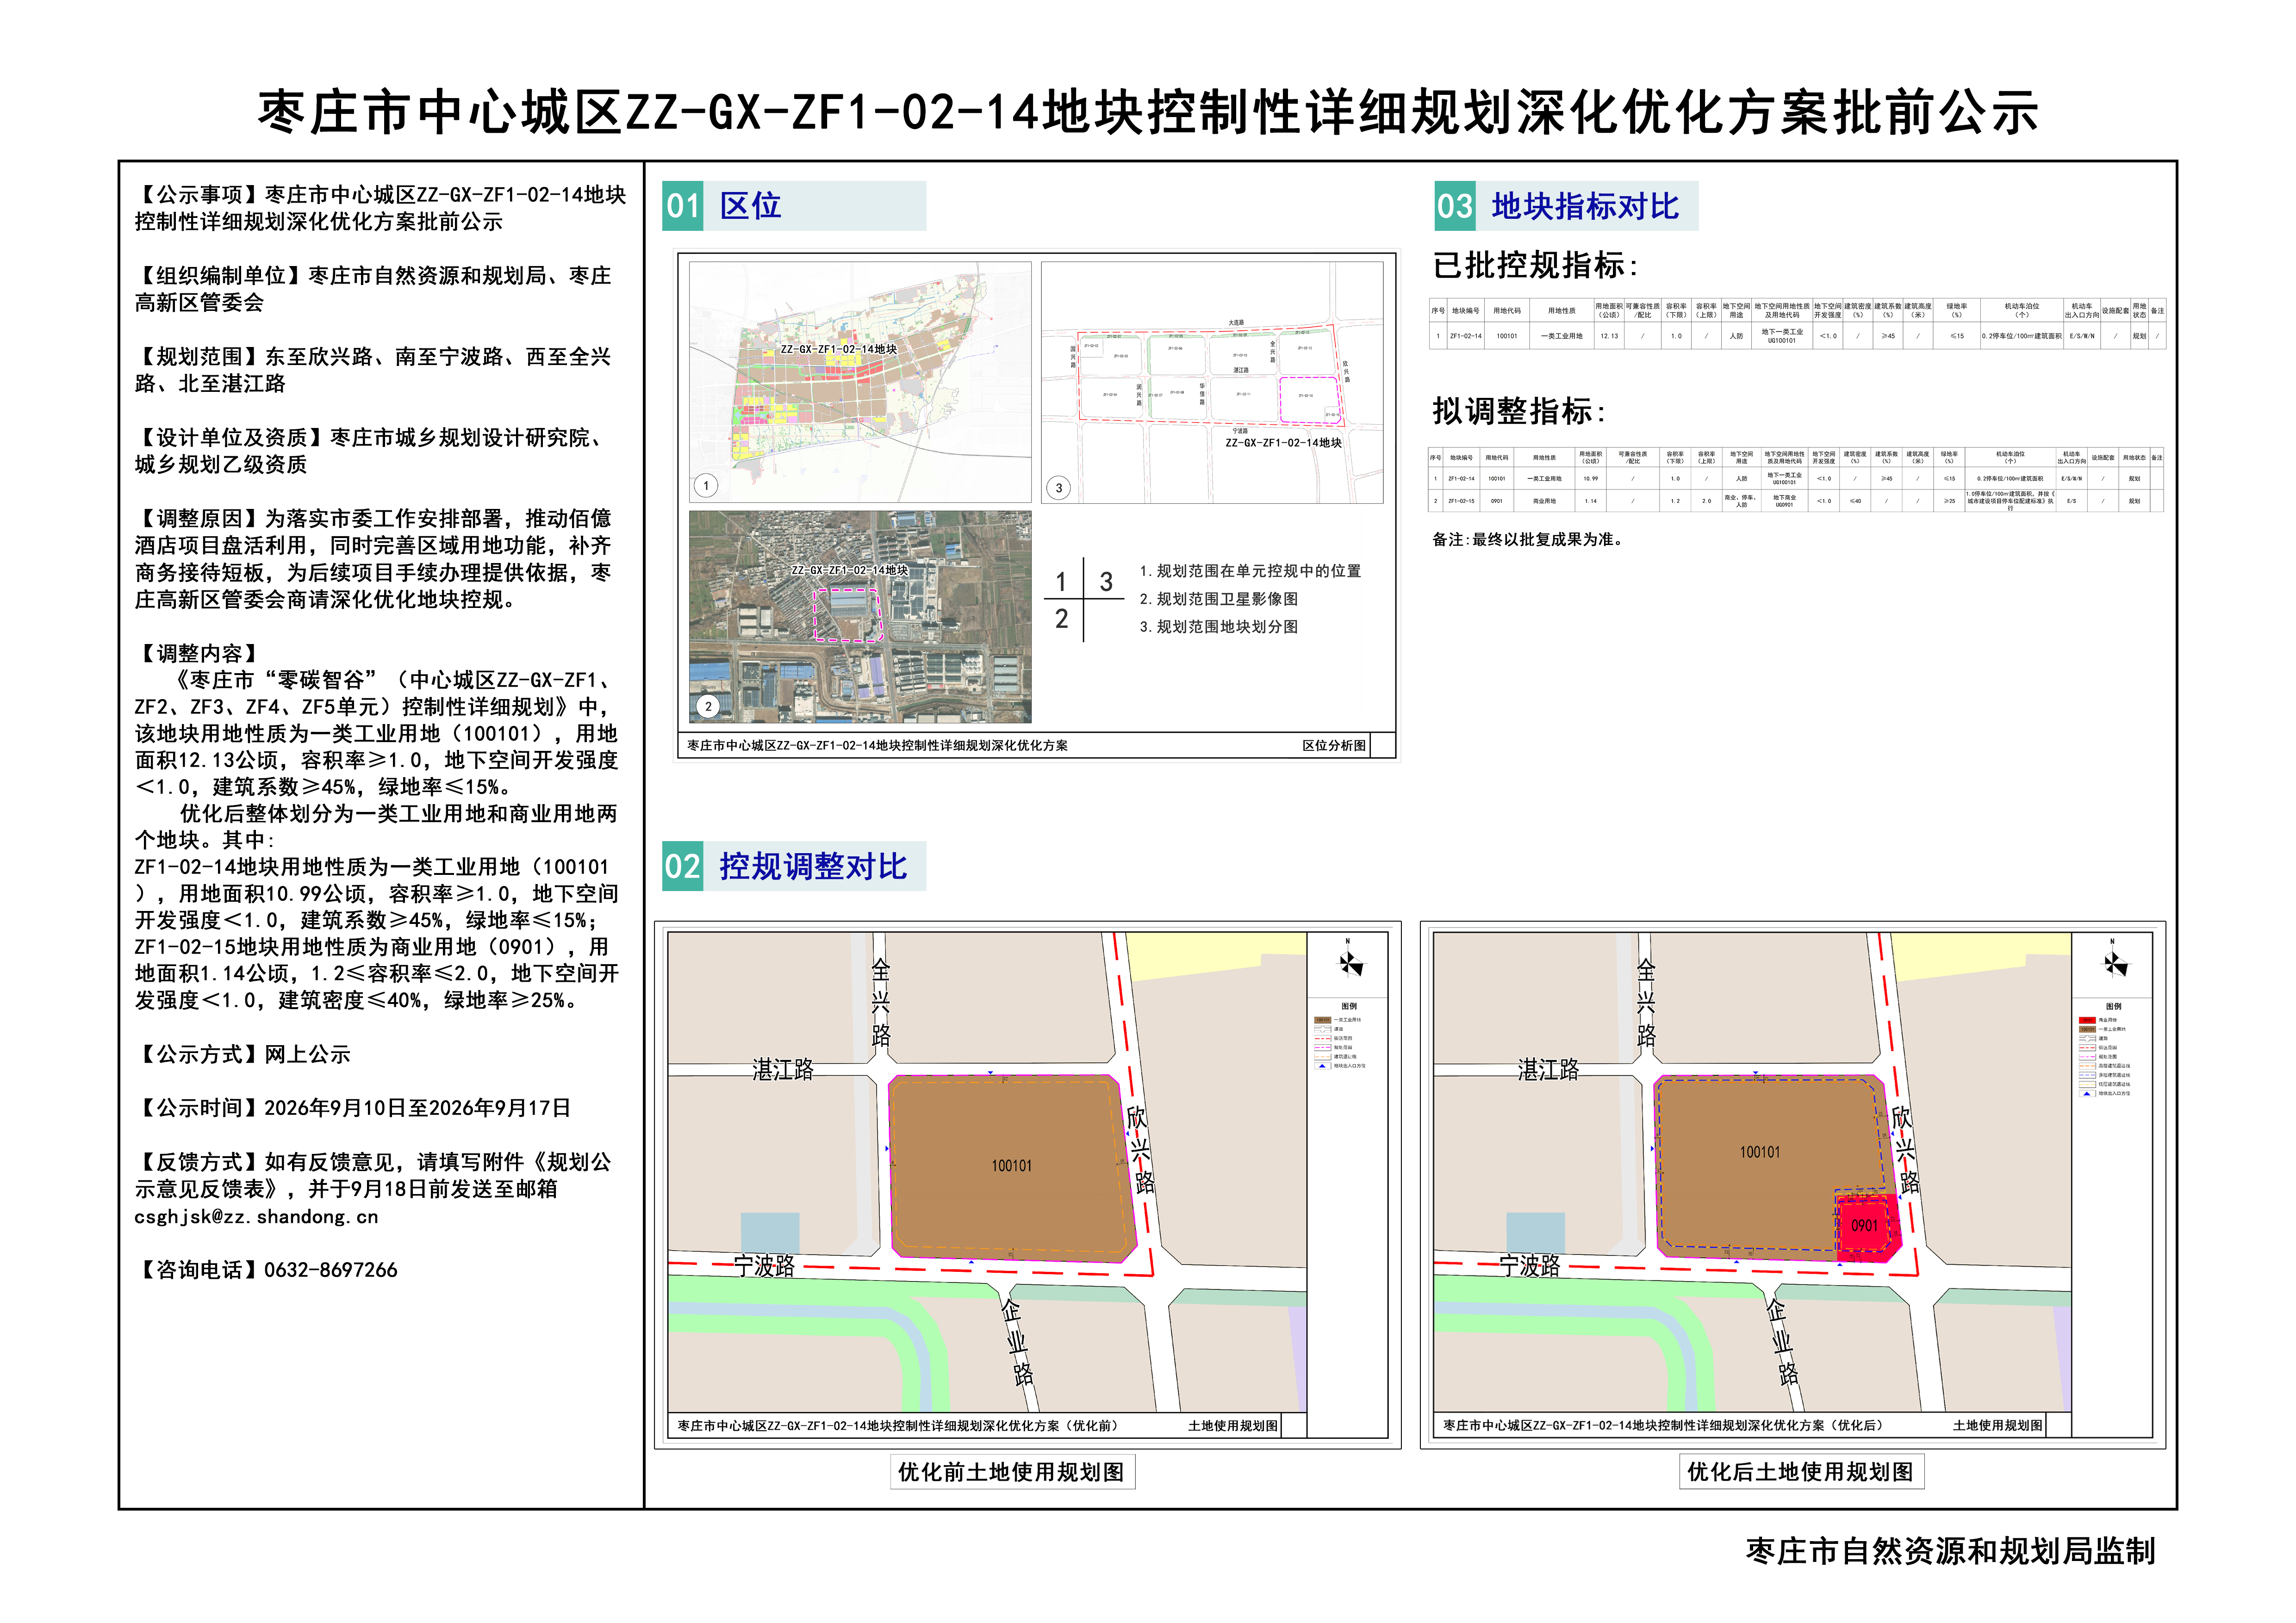Click circled number 1 on location map
2296x1623 pixels.
pos(706,486)
